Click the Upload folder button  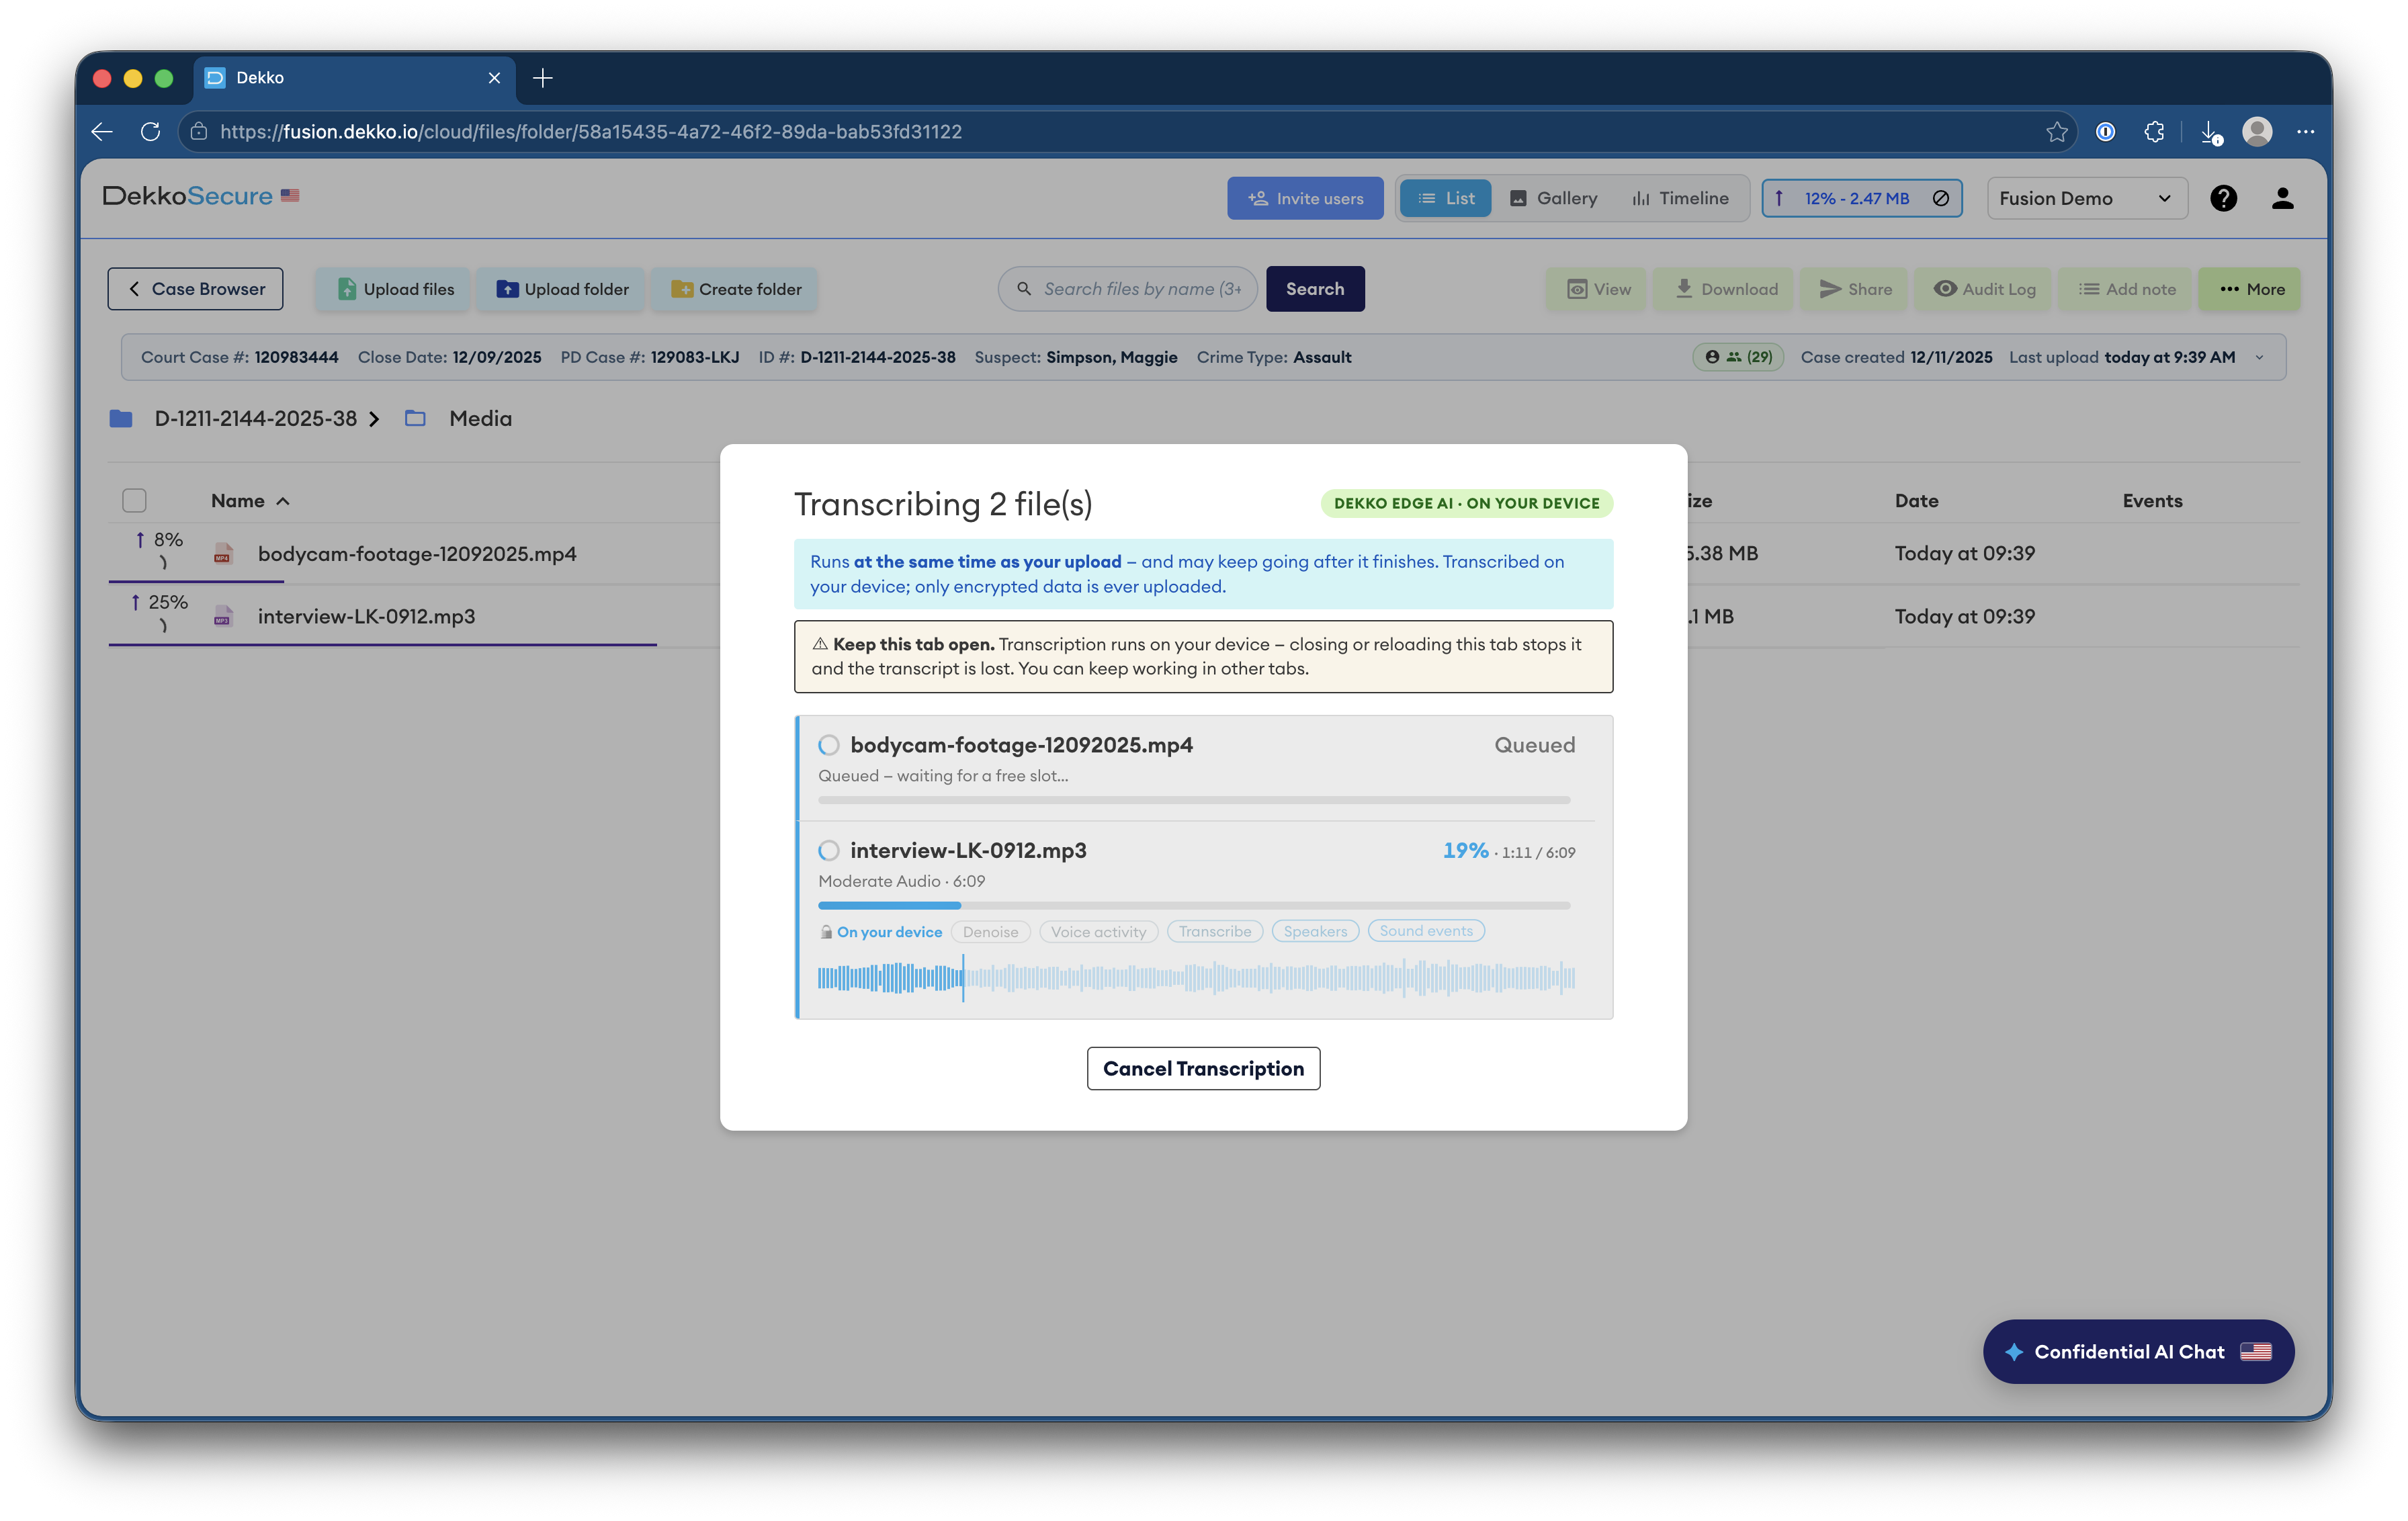click(x=562, y=289)
